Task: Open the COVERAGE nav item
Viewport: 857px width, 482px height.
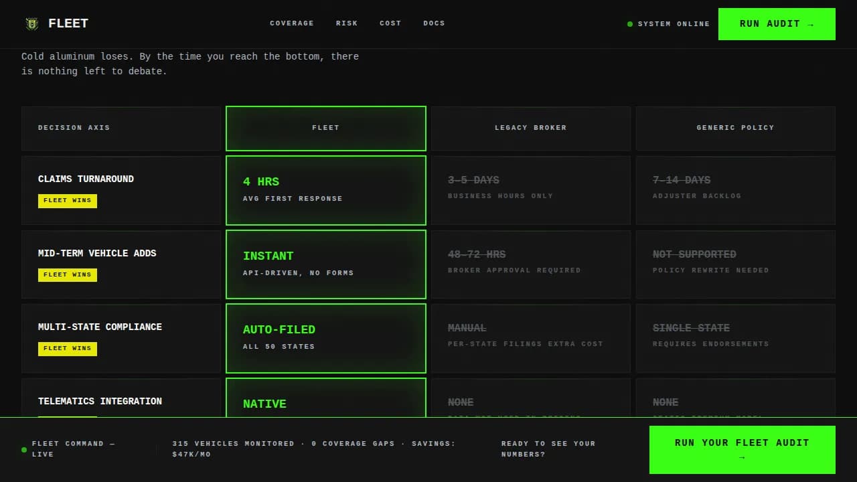Action: 292,23
